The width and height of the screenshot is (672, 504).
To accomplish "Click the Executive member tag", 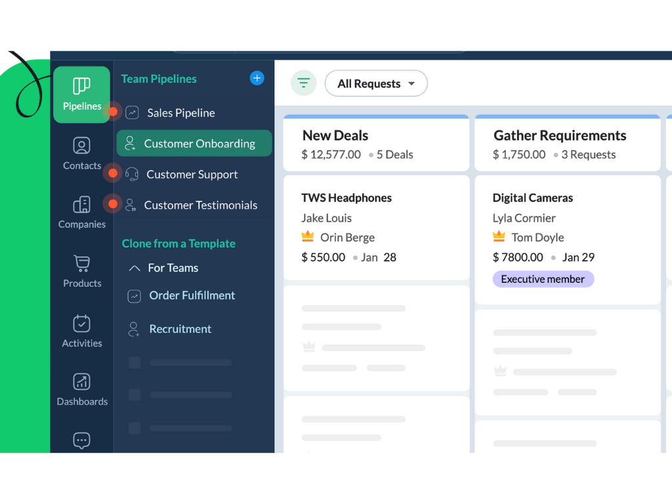I will (x=543, y=279).
